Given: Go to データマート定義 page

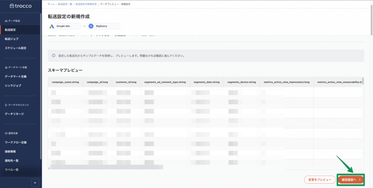Looking at the screenshot, I should [15, 76].
